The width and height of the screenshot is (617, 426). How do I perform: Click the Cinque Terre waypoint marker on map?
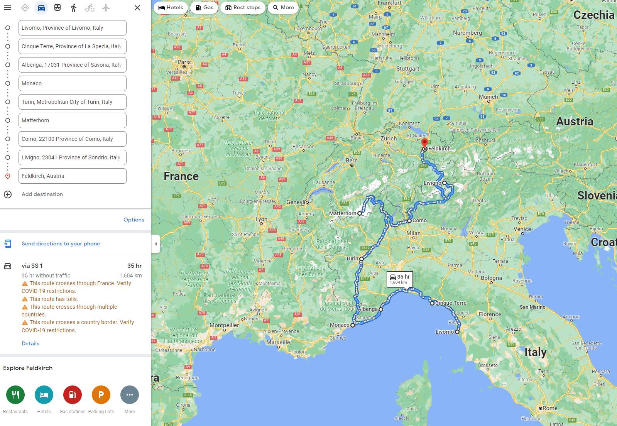coord(432,303)
